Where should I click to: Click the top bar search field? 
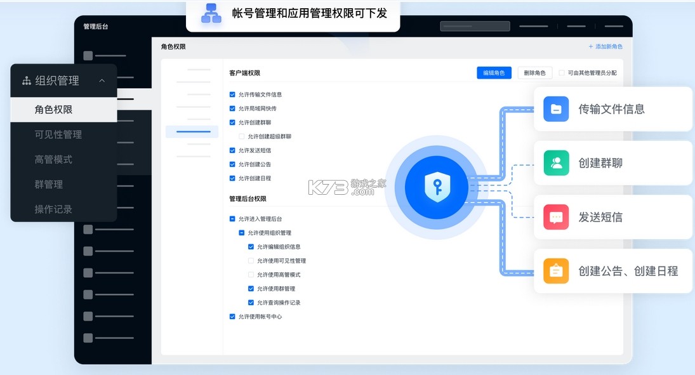tap(475, 26)
